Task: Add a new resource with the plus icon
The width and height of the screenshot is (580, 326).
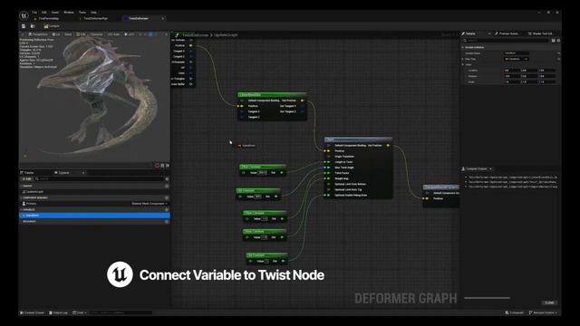Action: pos(167,221)
